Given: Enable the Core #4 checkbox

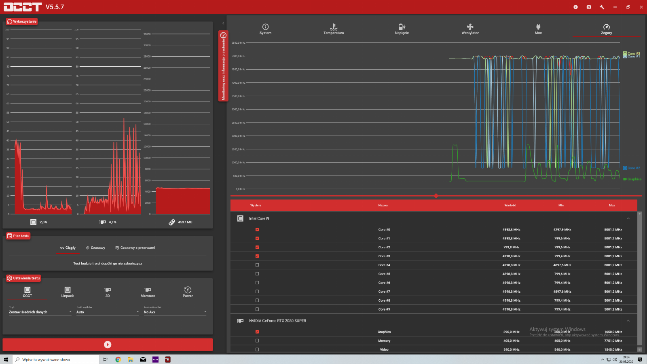Looking at the screenshot, I should pos(257,265).
